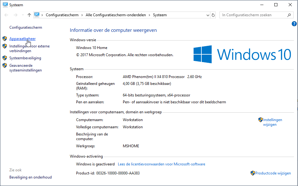Click the magnifier icon in the search box
This screenshot has width=298, height=186.
coord(289,15)
